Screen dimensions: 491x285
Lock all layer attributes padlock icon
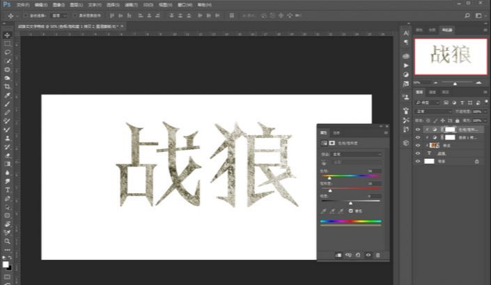(457, 121)
